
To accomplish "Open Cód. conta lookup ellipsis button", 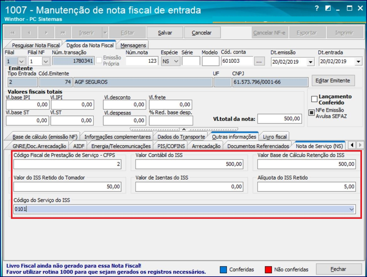I will pos(259,61).
